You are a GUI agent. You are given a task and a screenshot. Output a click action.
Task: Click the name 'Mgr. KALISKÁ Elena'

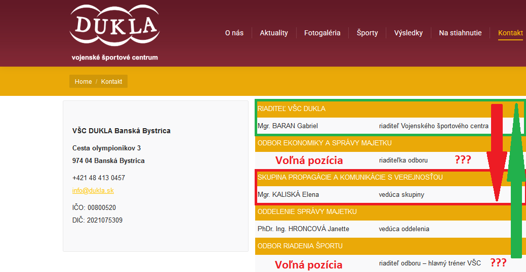tap(288, 194)
